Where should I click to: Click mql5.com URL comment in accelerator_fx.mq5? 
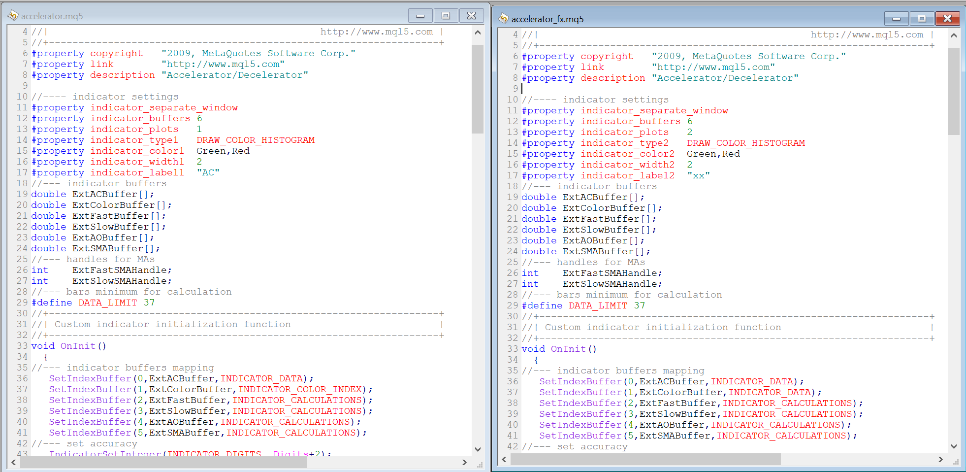pos(867,34)
